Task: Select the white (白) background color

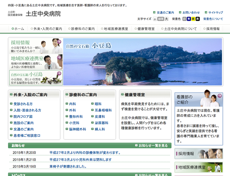Action: point(184,19)
